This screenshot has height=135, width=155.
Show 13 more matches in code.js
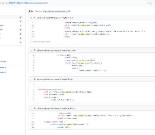(x=42, y=42)
